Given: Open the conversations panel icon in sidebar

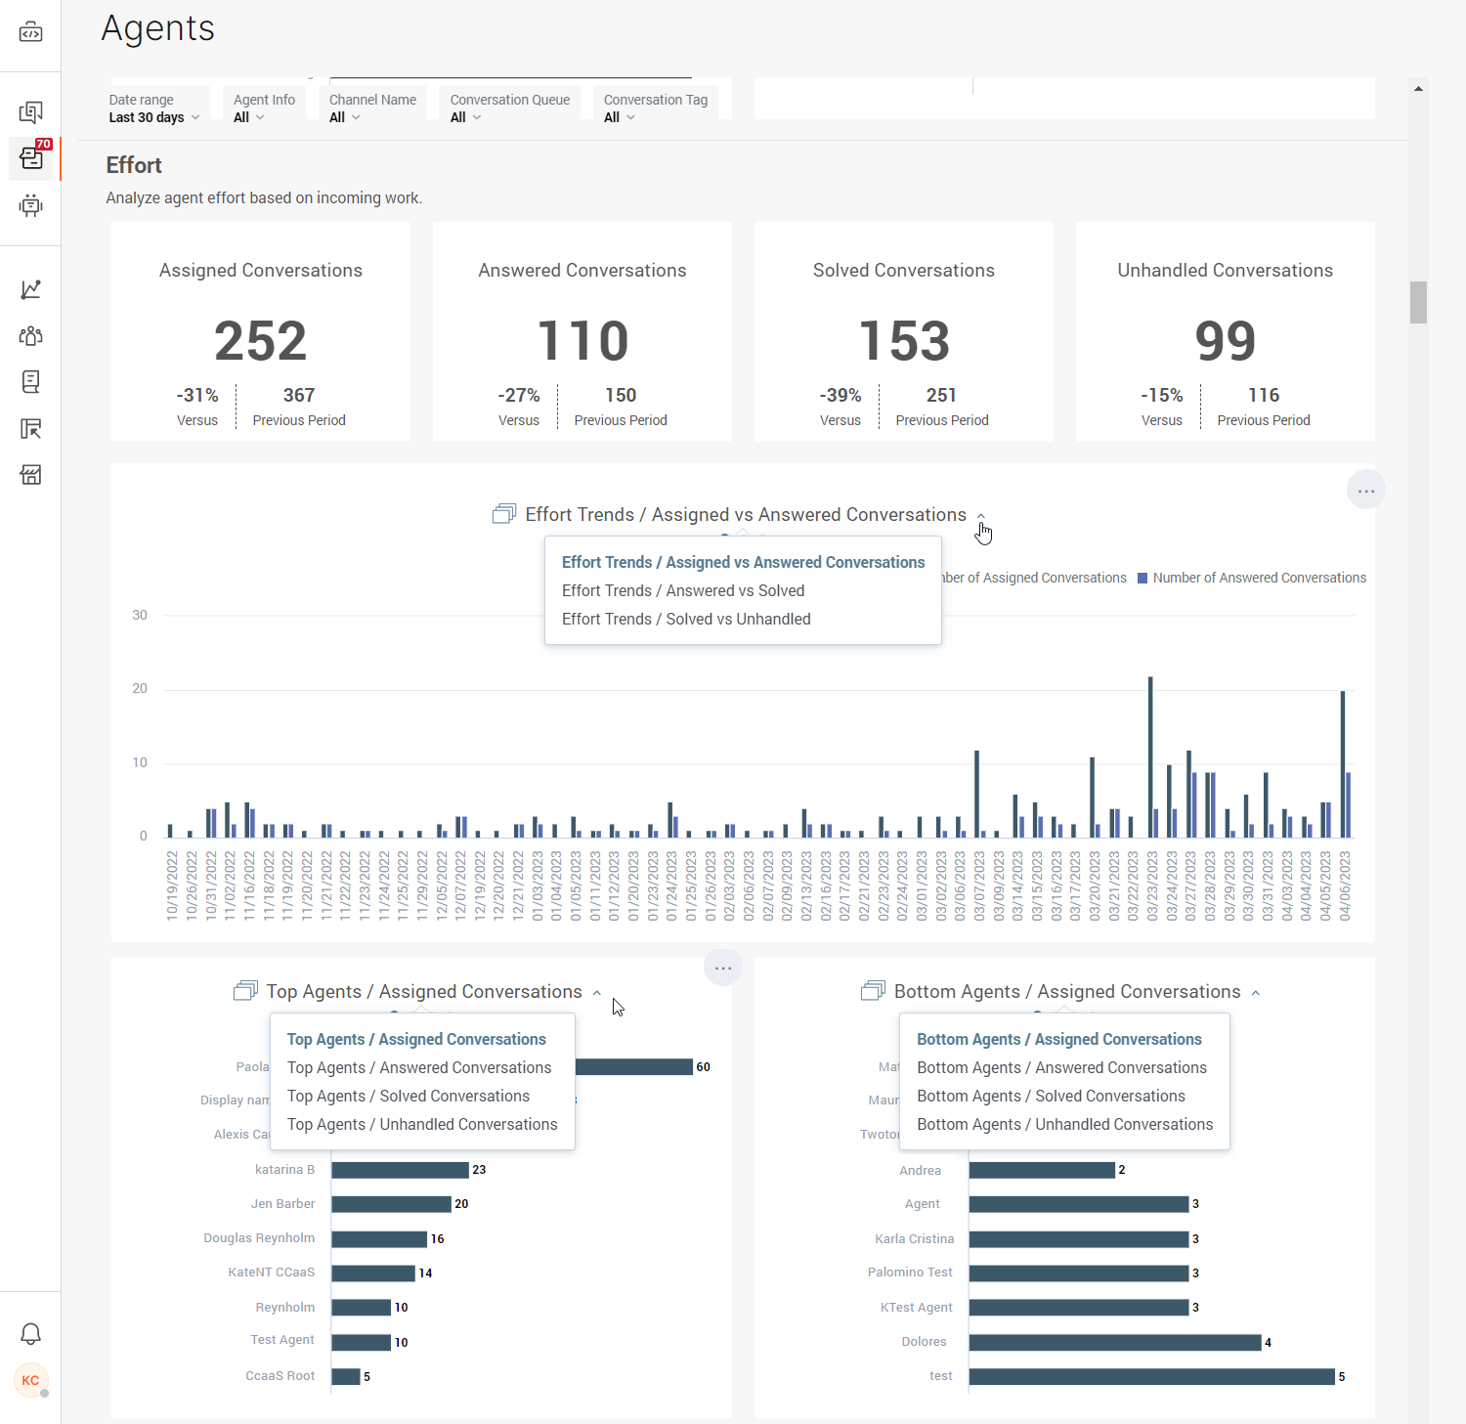Looking at the screenshot, I should (30, 111).
